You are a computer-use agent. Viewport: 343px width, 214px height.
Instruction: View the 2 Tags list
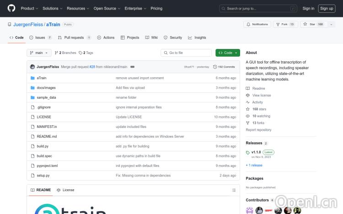coord(86,53)
